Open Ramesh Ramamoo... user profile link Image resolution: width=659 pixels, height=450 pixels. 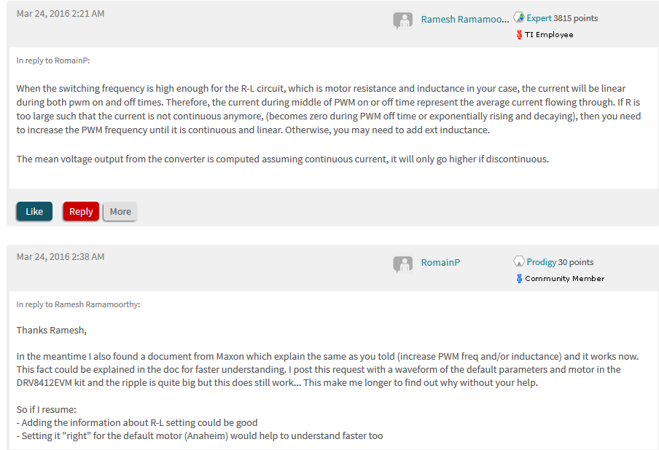[464, 20]
